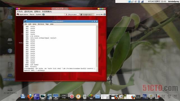Open the GNOME Places menu
Image resolution: width=180 pixels, height=101 pixels.
[32, 15]
